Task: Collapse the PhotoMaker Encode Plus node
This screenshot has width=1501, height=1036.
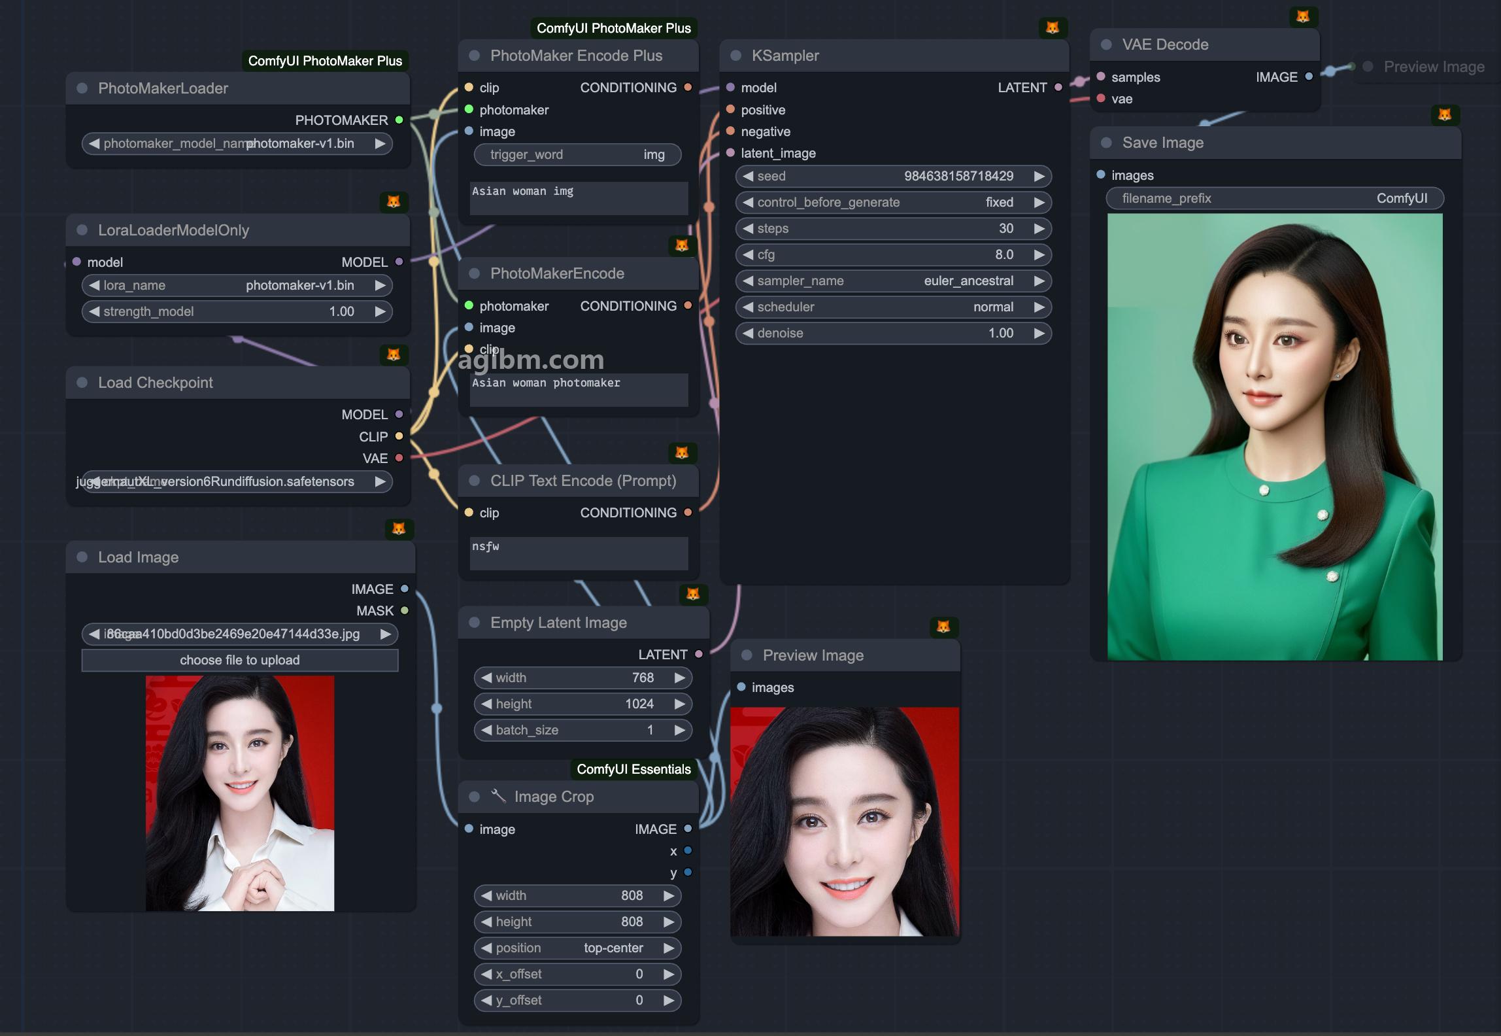Action: (x=475, y=56)
